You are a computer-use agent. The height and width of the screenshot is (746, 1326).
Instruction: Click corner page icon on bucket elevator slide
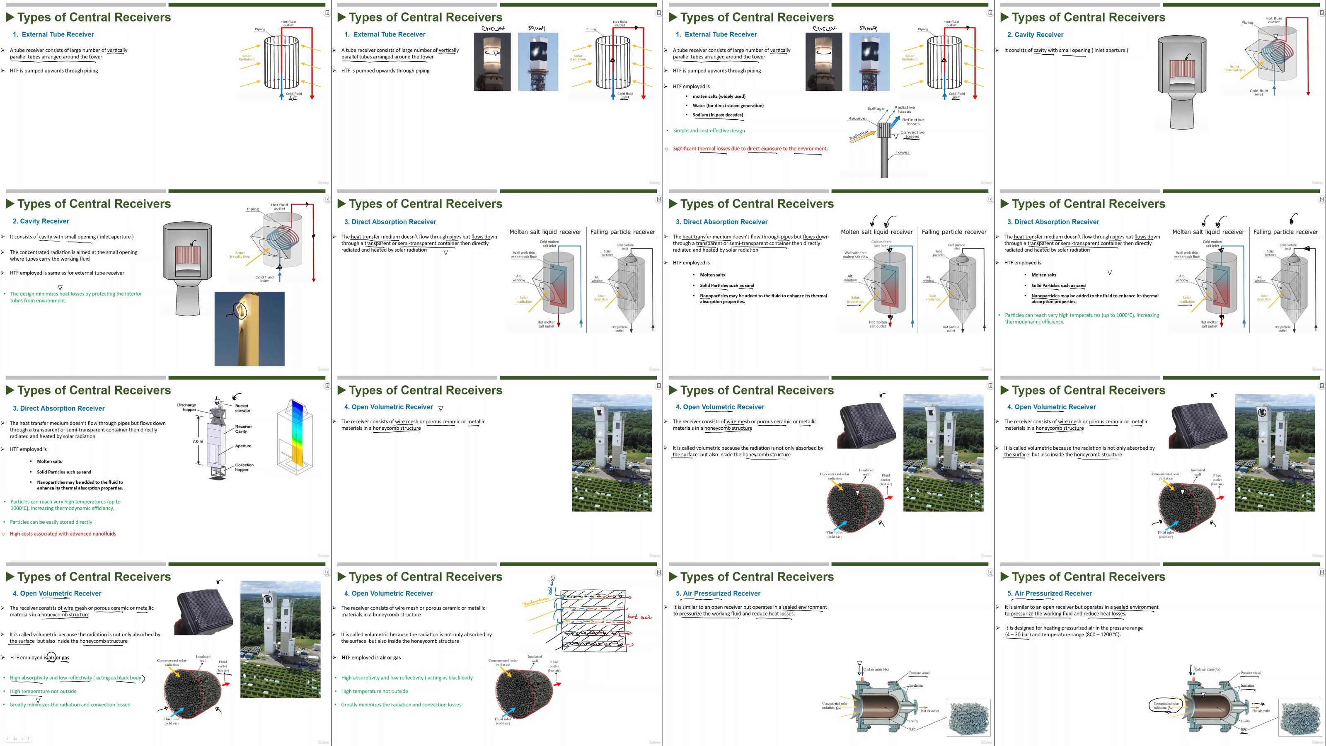pos(327,385)
